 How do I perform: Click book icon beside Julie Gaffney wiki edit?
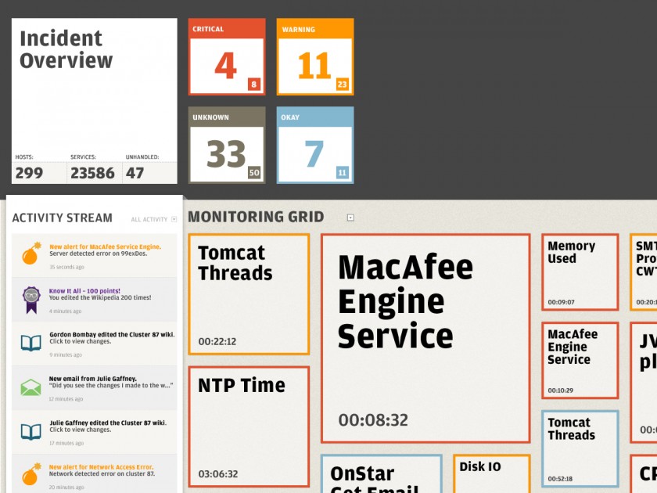tap(31, 432)
